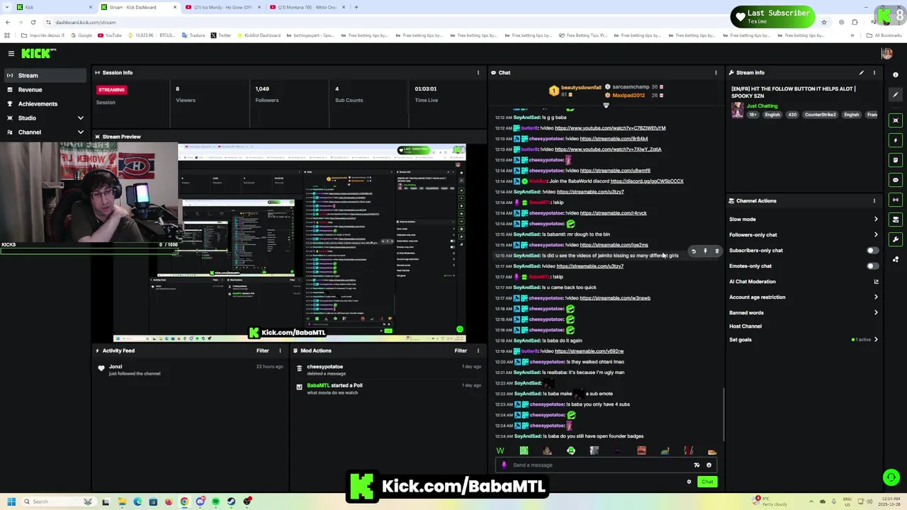Open the green support headset button

[891, 477]
